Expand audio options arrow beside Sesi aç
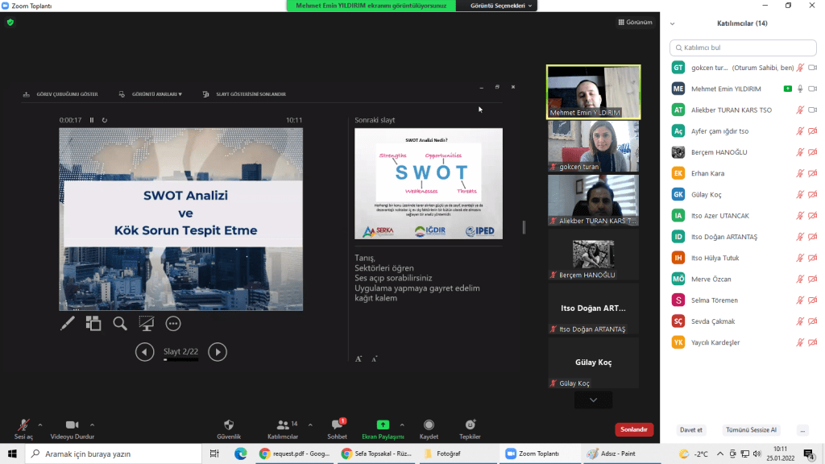825x464 pixels. tap(40, 424)
